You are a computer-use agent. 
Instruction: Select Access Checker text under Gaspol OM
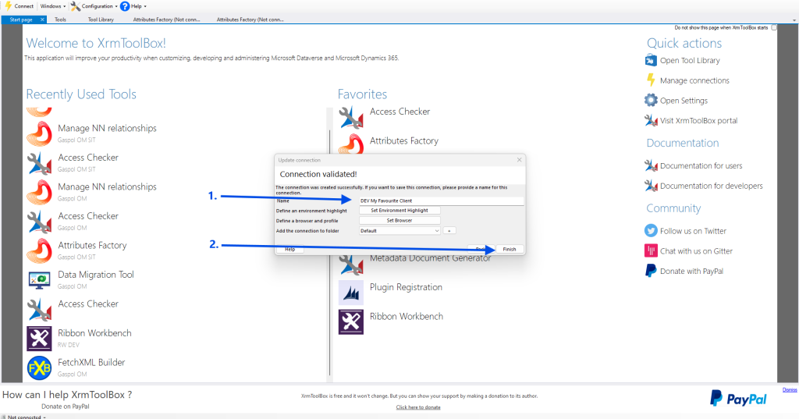(88, 216)
